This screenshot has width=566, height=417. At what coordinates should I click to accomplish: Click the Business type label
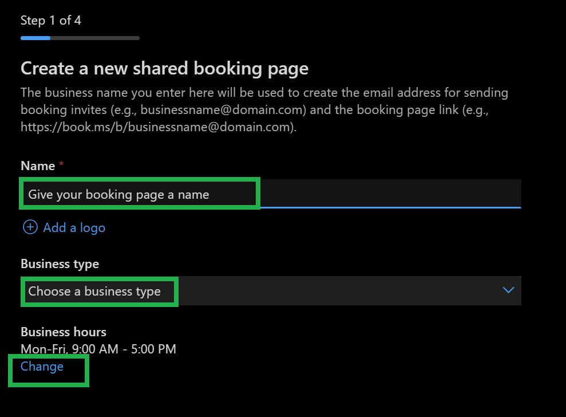(60, 264)
